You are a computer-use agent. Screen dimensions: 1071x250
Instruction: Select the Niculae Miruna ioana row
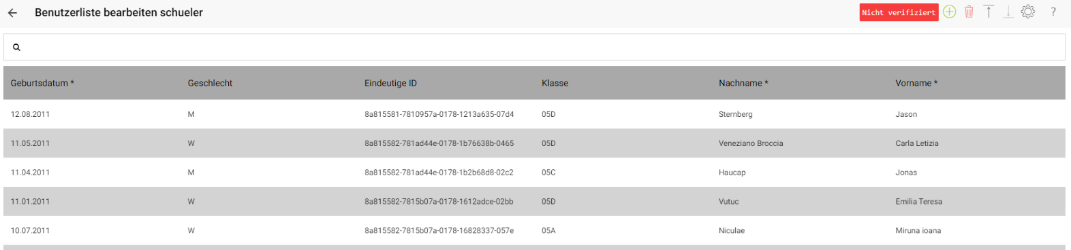tap(534, 230)
